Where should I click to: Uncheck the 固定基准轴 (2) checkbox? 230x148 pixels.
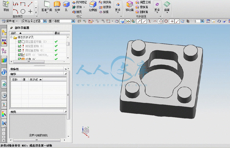pos(19,50)
